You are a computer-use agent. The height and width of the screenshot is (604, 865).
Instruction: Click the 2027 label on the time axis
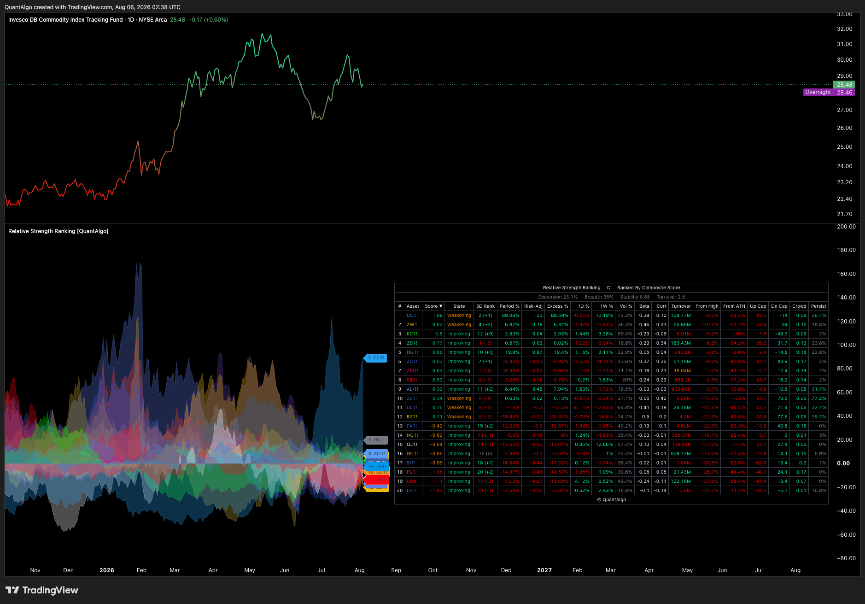click(544, 570)
